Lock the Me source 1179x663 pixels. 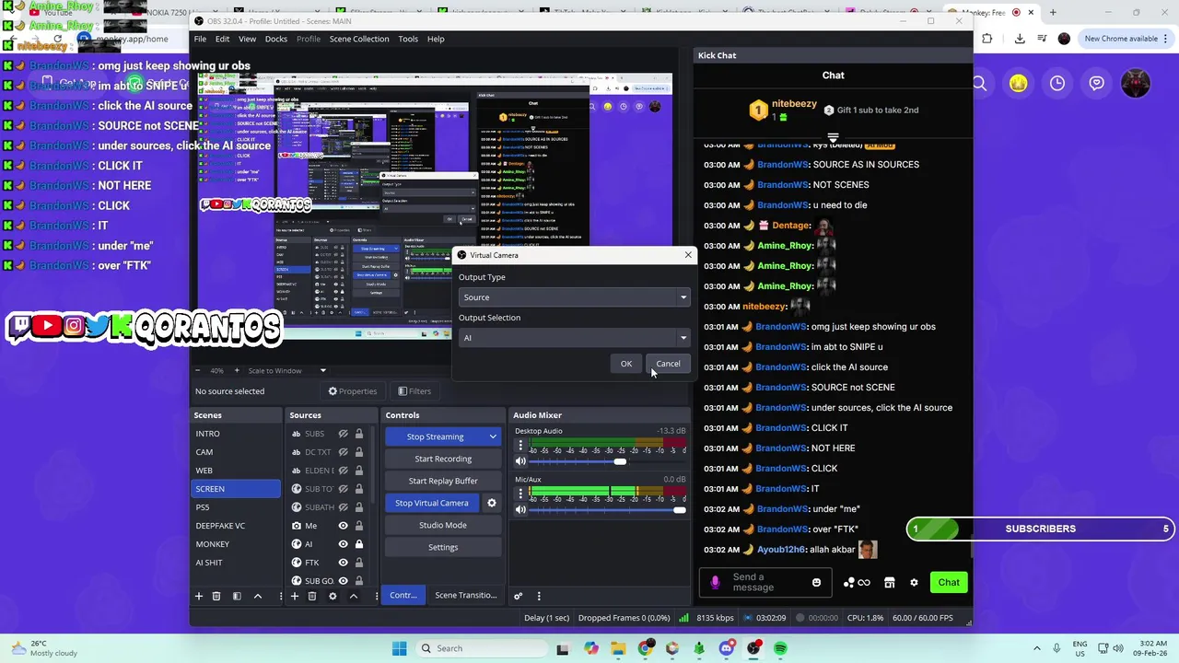pyautogui.click(x=359, y=526)
